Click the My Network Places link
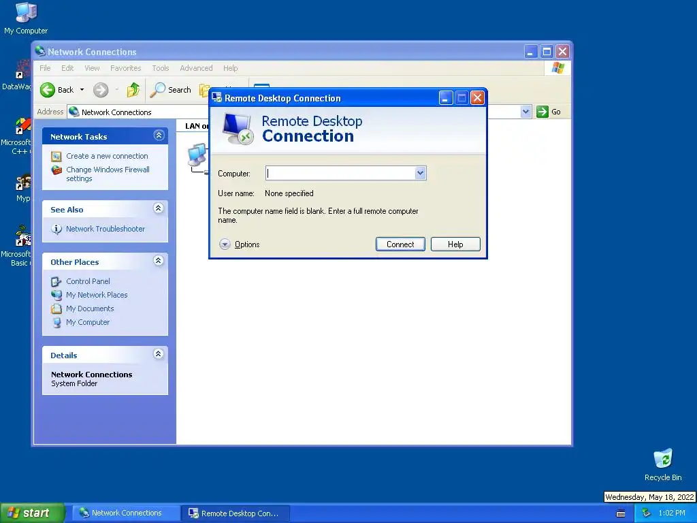 click(97, 295)
